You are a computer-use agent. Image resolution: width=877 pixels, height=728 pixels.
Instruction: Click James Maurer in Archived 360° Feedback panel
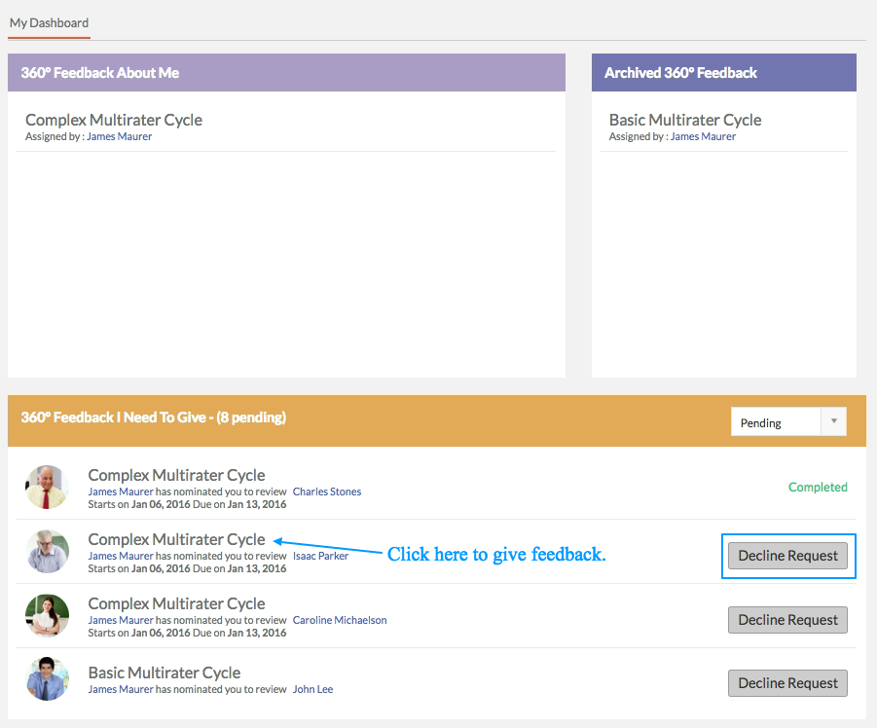pyautogui.click(x=703, y=137)
